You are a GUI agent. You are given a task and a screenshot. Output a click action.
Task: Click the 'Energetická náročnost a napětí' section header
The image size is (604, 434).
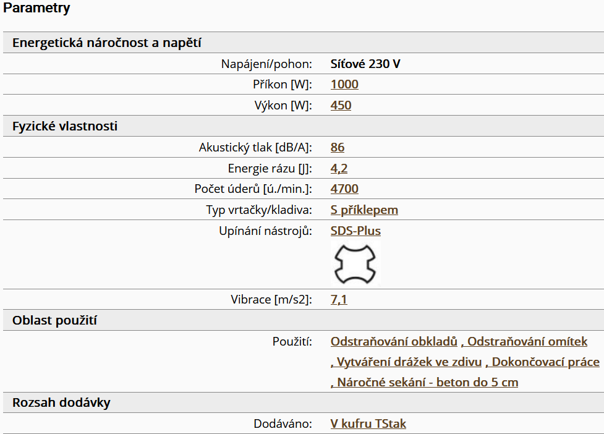107,43
